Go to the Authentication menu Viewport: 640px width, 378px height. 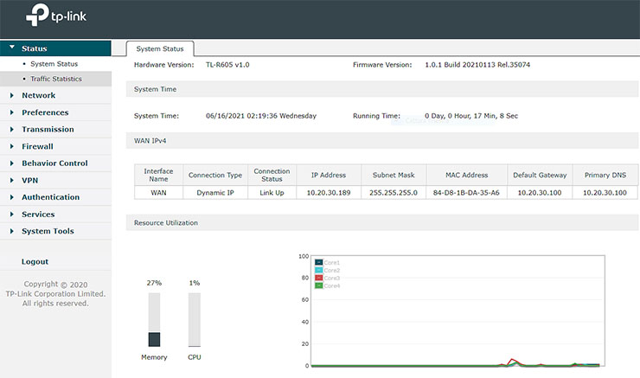[50, 197]
